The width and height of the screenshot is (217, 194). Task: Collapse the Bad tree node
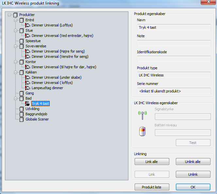pyautogui.click(x=15, y=98)
